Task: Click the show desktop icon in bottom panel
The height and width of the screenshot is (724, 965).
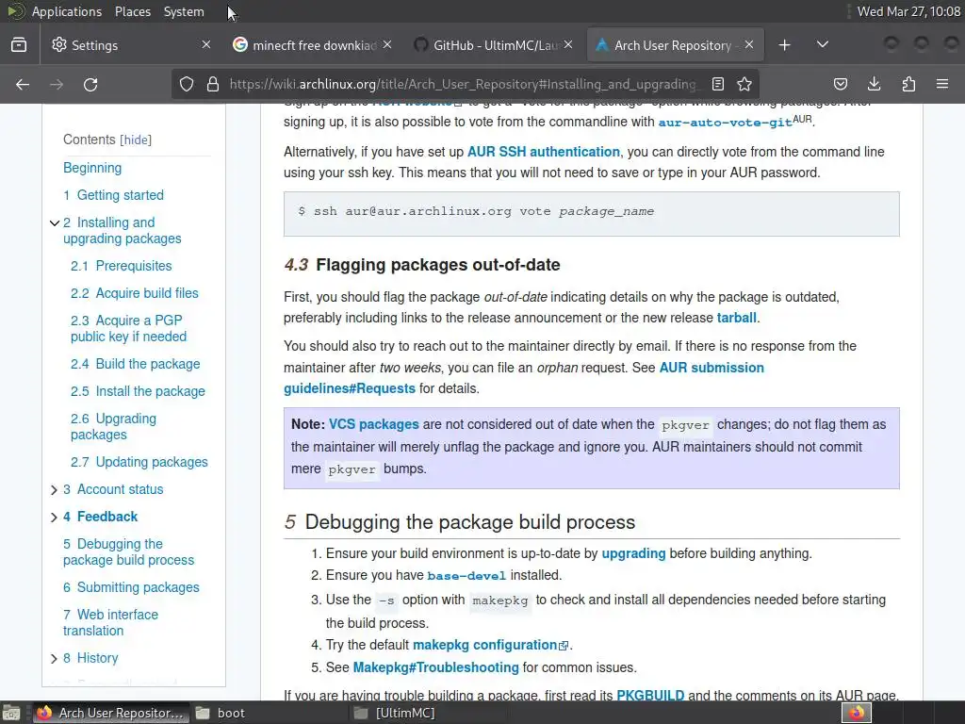Action: [x=11, y=713]
